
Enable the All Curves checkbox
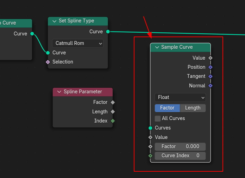(158, 118)
